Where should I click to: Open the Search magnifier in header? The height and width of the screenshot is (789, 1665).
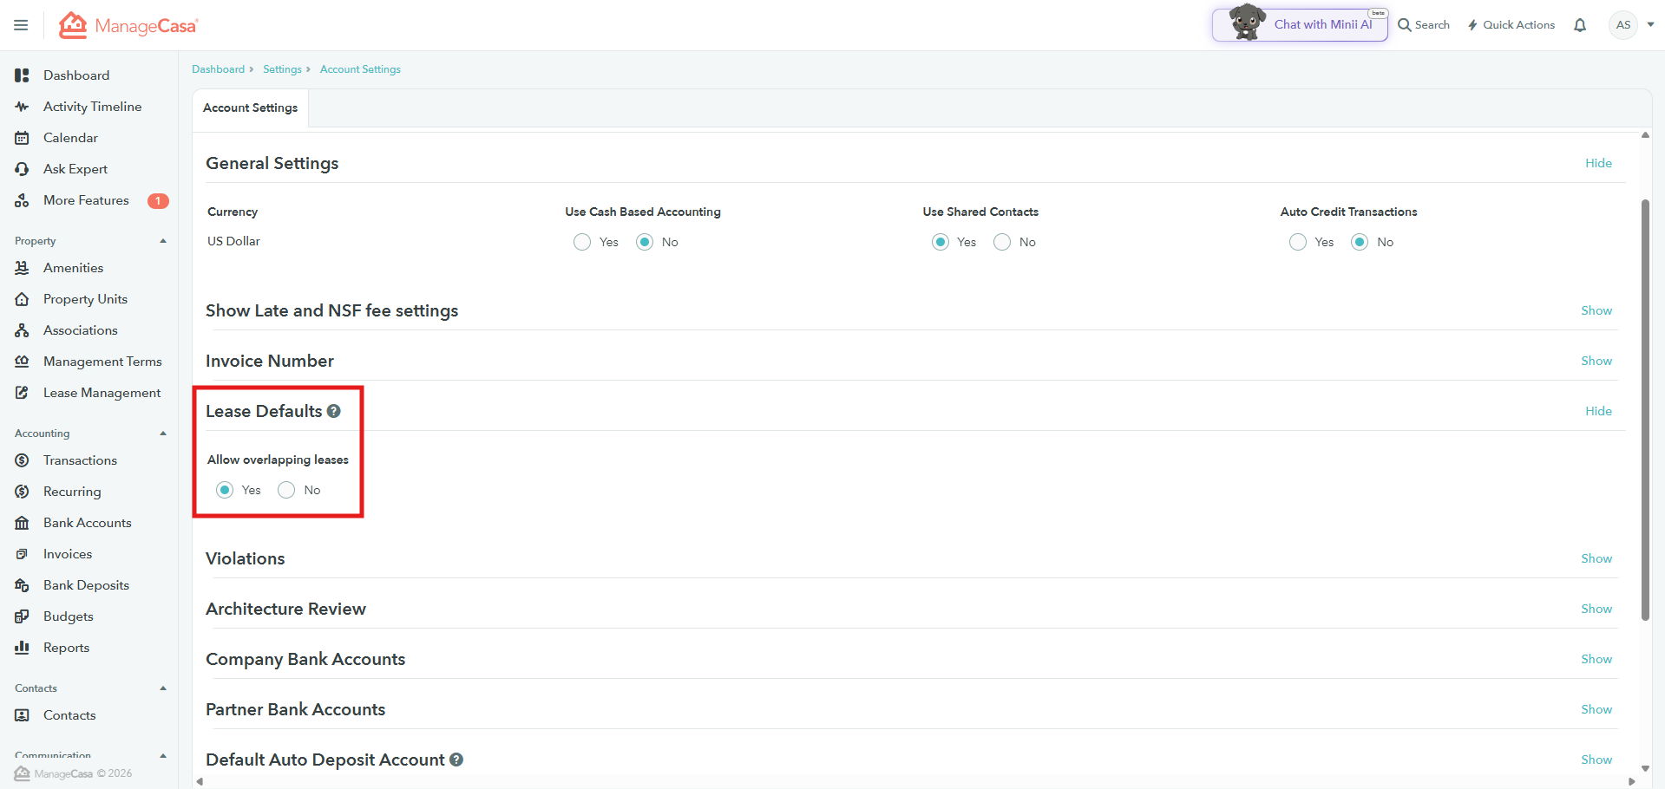click(1405, 25)
